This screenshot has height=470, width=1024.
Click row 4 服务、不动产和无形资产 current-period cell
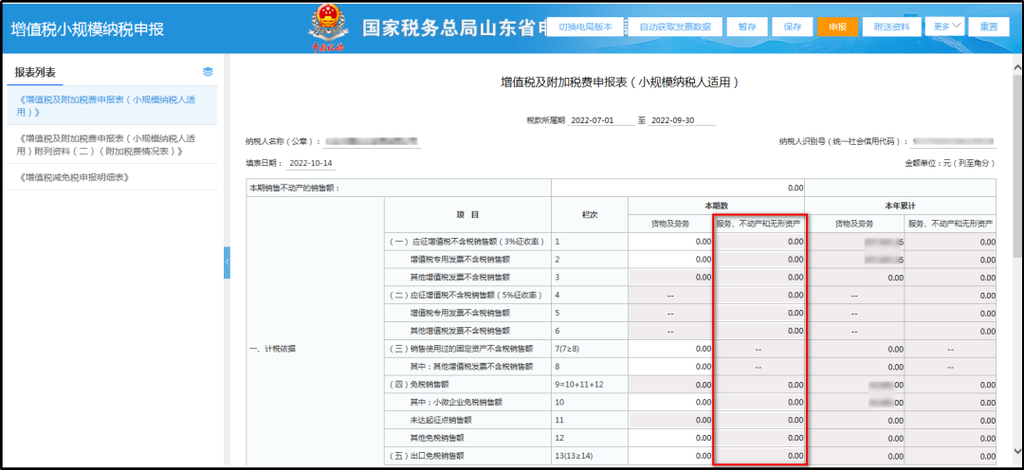759,295
